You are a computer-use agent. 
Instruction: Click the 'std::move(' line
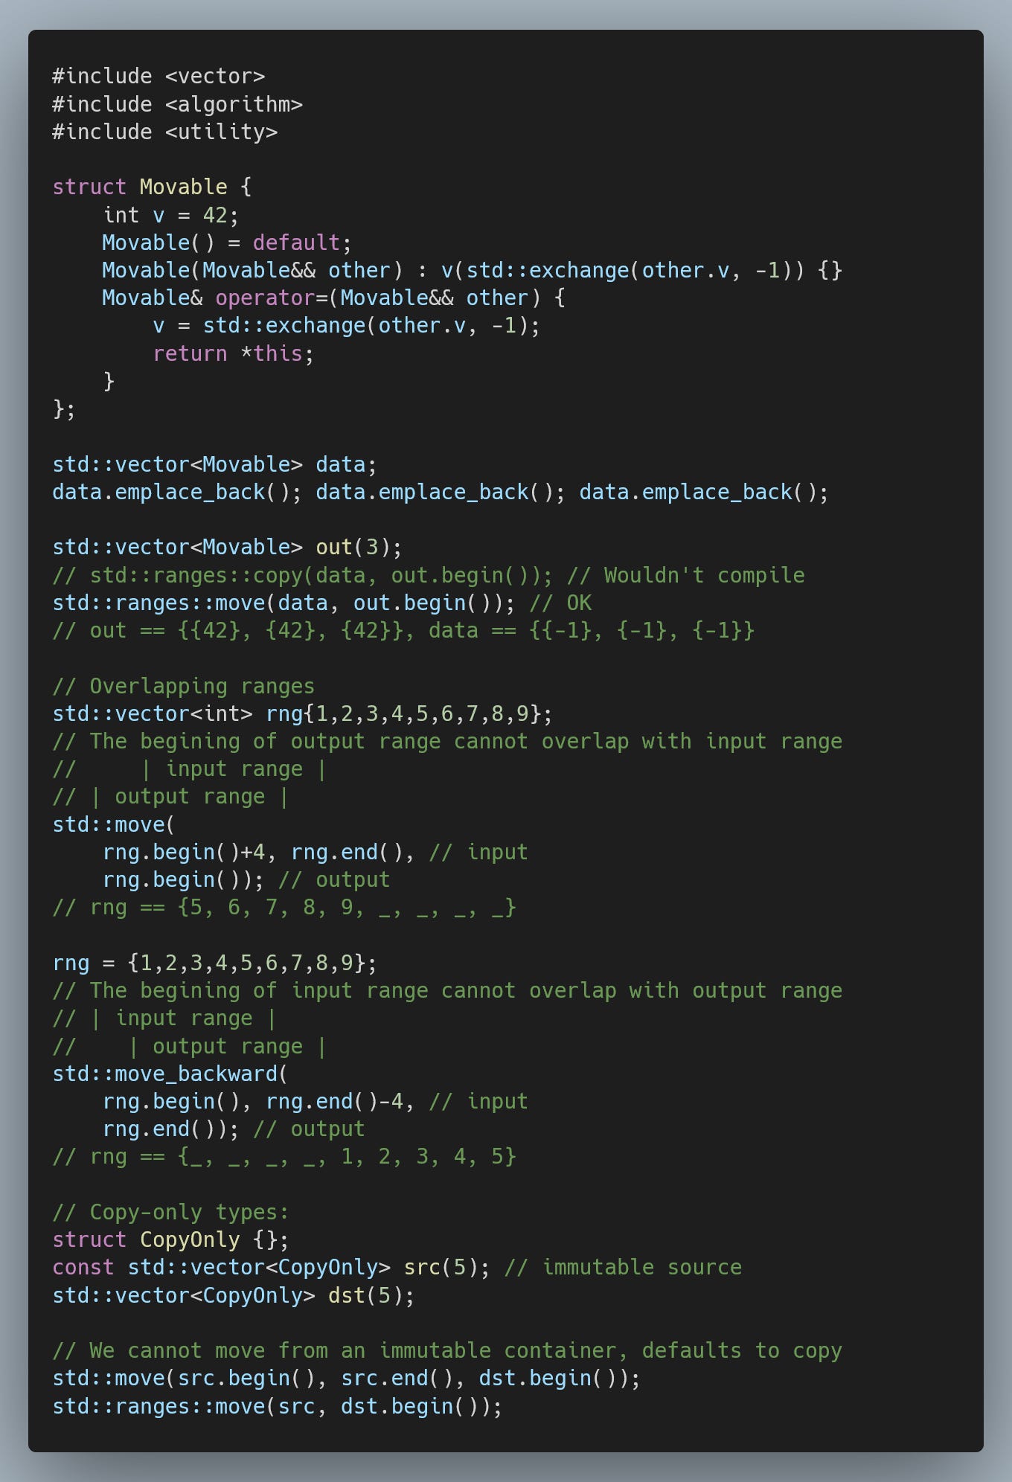point(113,824)
